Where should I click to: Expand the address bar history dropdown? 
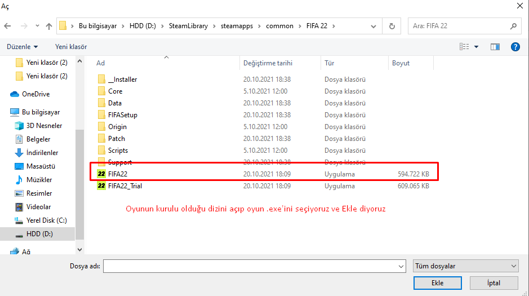click(x=373, y=26)
